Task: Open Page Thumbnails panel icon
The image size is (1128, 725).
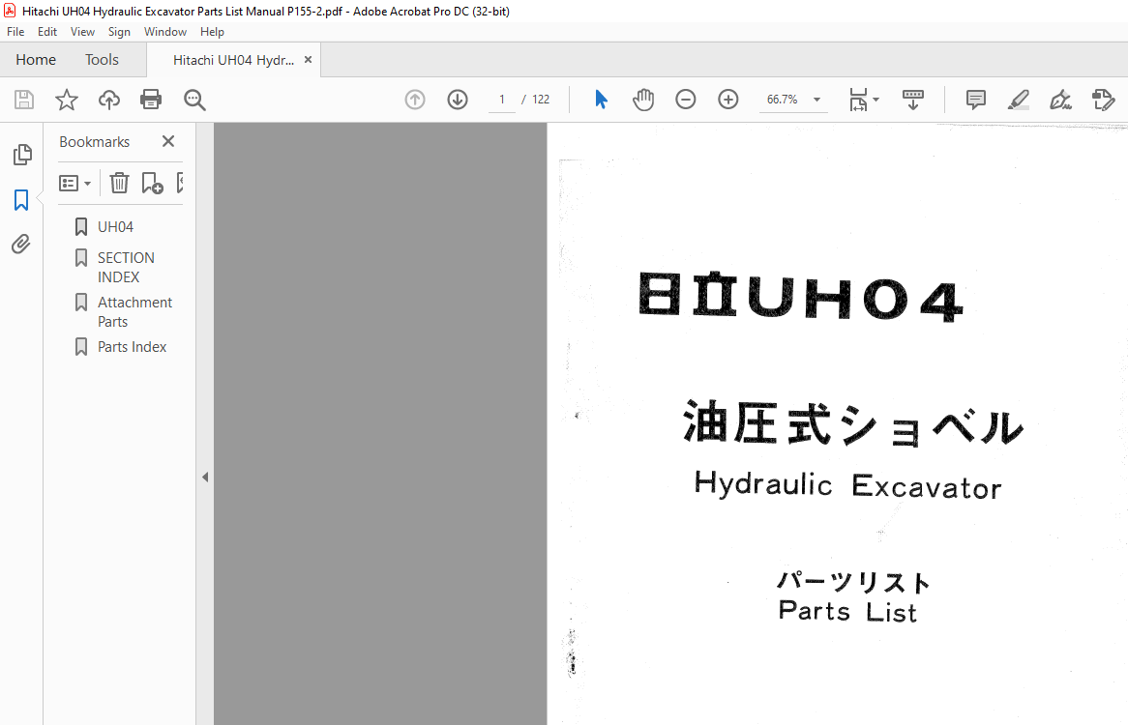Action: (x=22, y=155)
